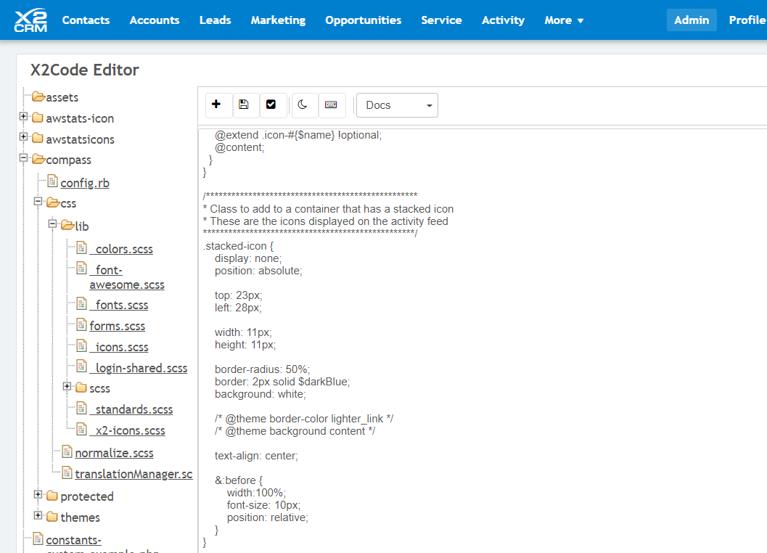The width and height of the screenshot is (767, 553).
Task: Open the Leads module
Action: [x=216, y=20]
